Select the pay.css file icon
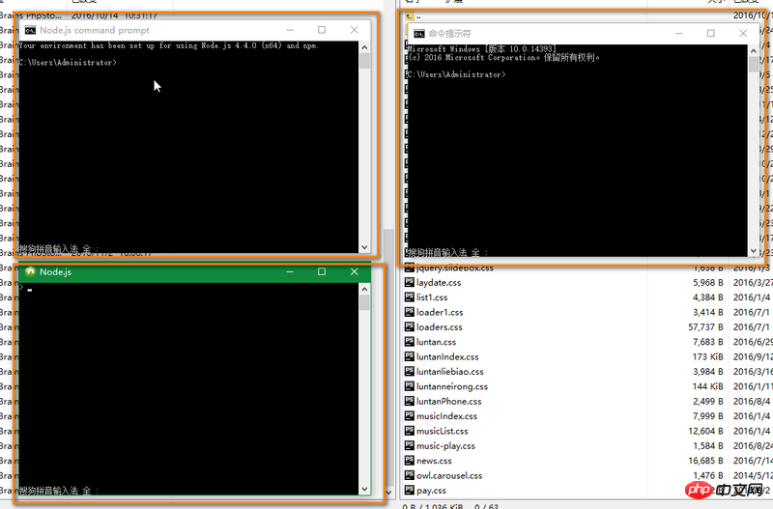 coord(409,490)
